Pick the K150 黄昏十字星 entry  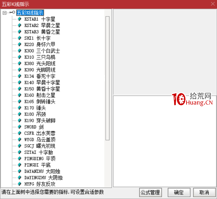42,89
